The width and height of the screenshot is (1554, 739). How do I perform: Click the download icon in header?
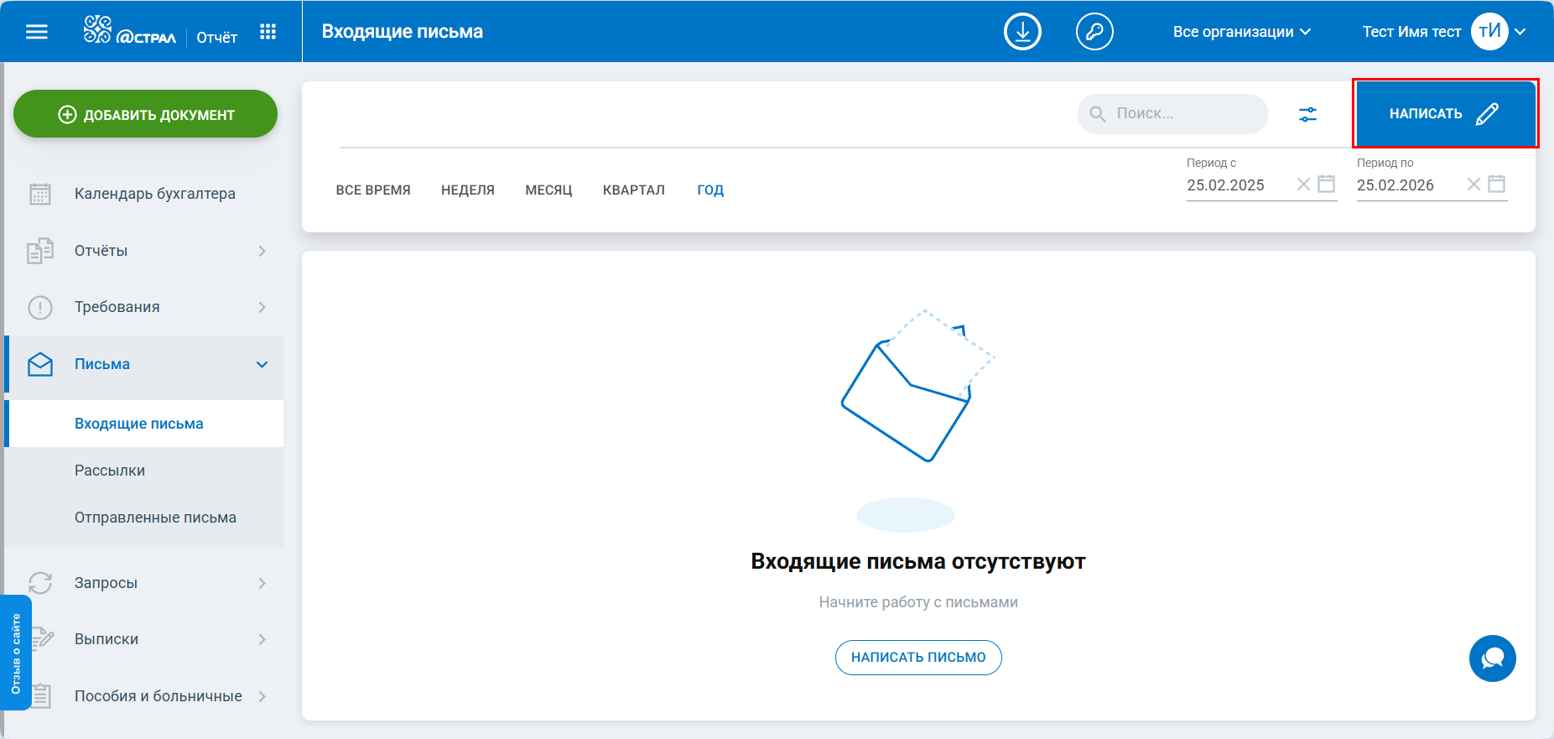(1022, 32)
